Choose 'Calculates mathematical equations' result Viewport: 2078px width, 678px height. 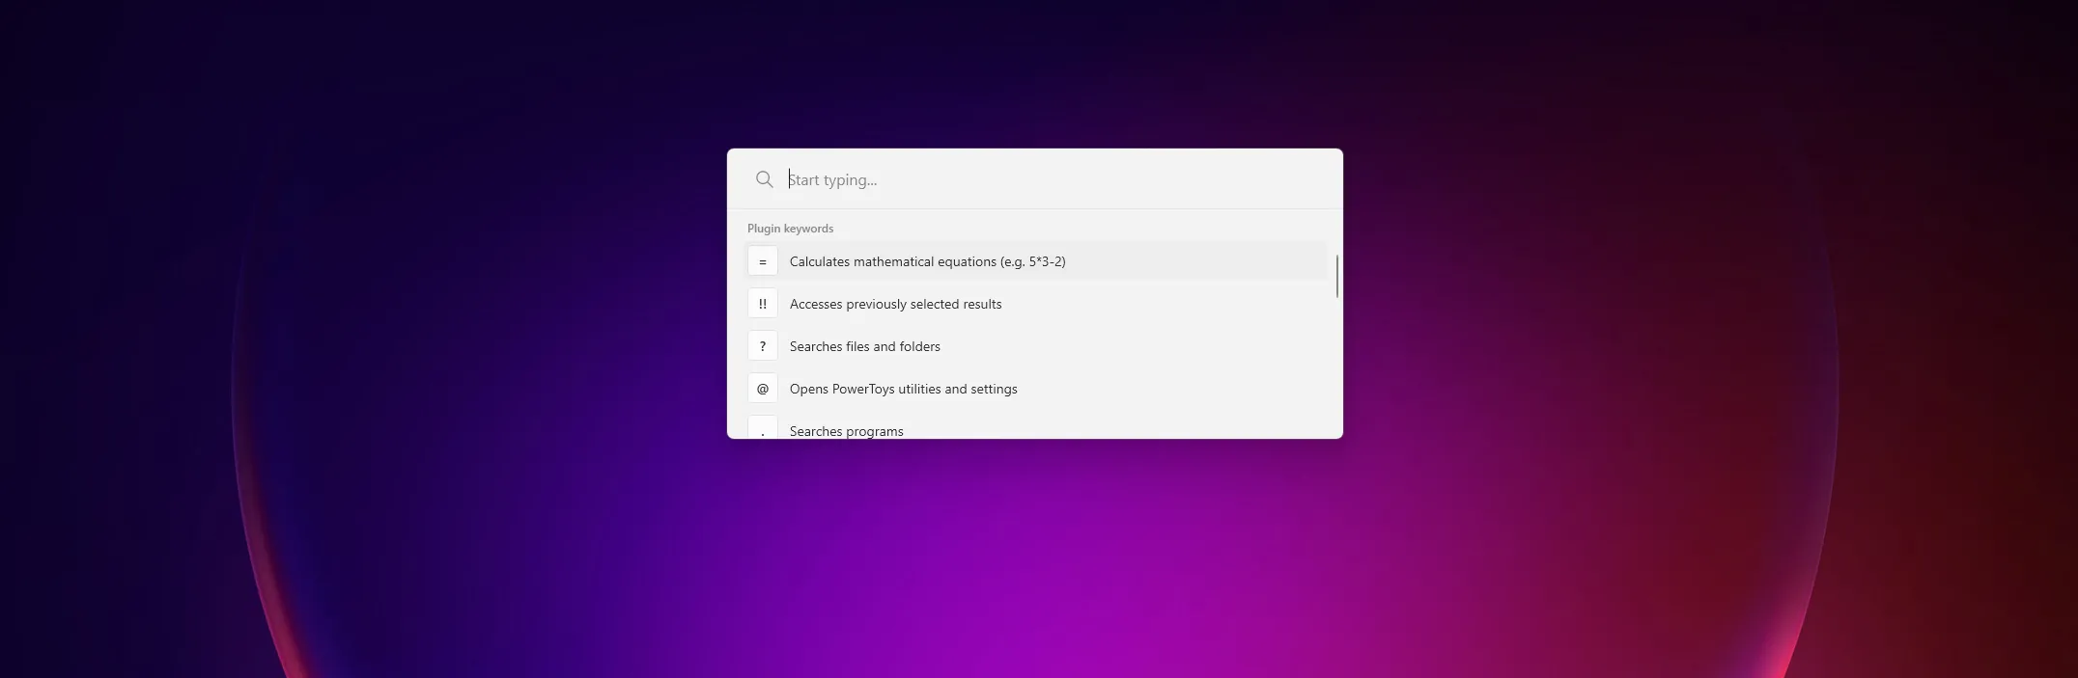coord(1037,261)
